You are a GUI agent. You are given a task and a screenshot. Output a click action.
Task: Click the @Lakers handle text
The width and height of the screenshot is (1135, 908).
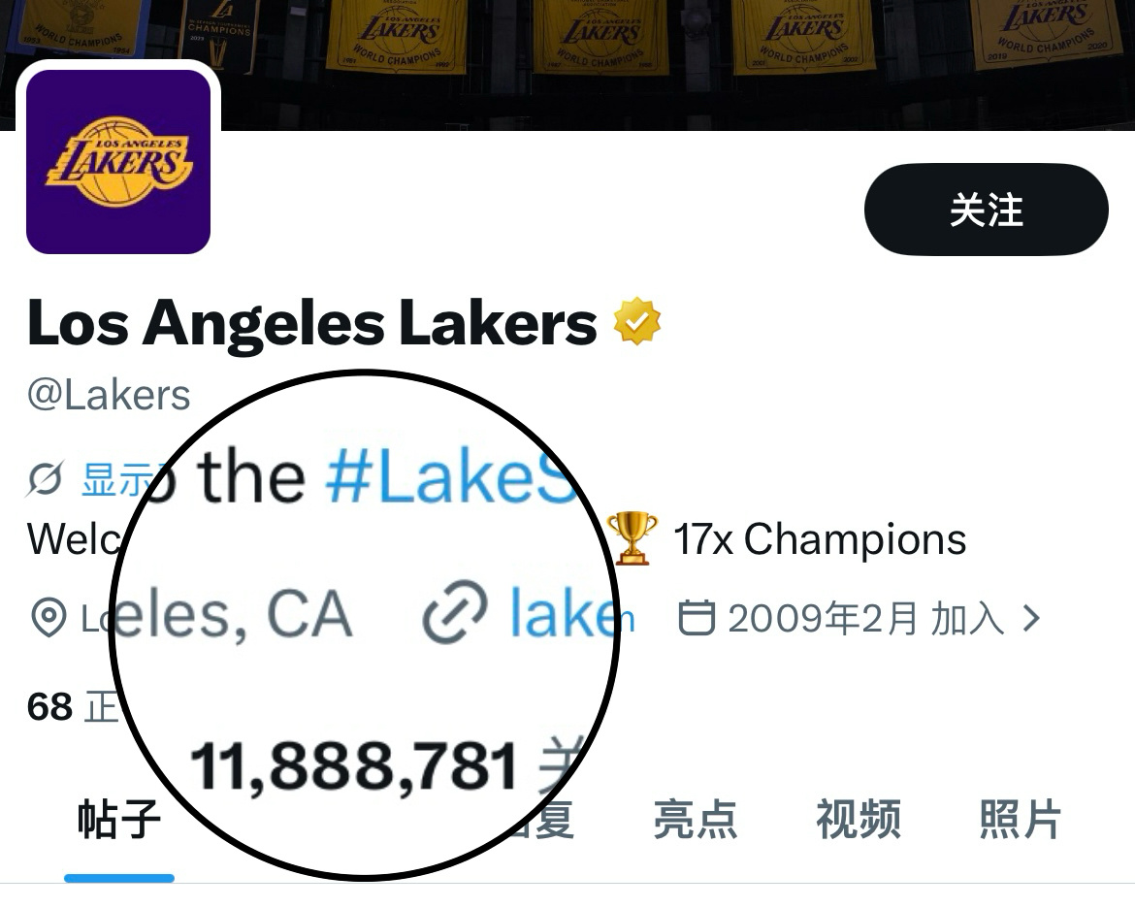[x=109, y=396]
